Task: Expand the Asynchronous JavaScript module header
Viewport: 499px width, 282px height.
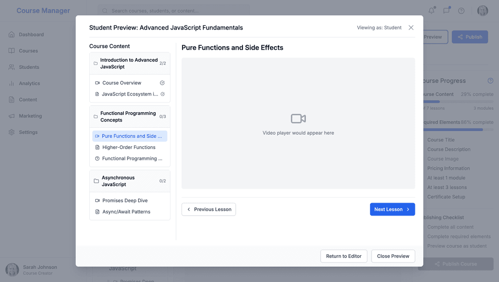Action: tap(129, 181)
